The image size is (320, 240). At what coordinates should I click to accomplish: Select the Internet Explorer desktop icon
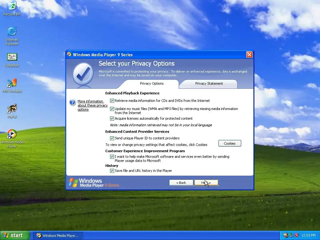point(12,36)
